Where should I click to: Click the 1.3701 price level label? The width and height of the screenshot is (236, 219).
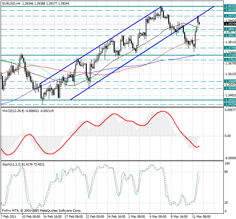click(230, 60)
